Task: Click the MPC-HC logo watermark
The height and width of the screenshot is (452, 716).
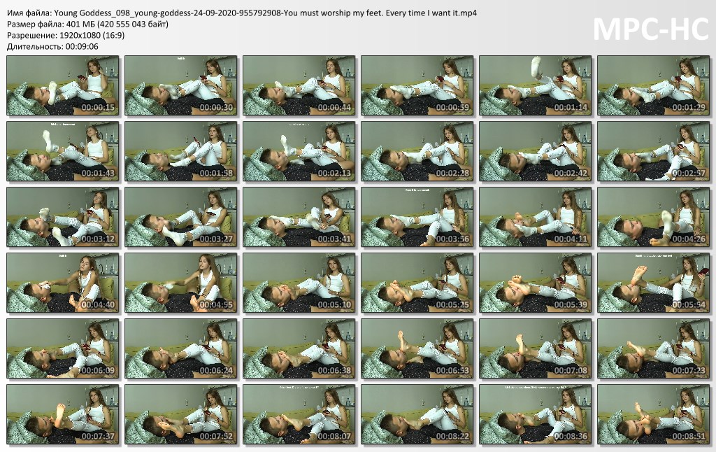Action: pyautogui.click(x=651, y=29)
